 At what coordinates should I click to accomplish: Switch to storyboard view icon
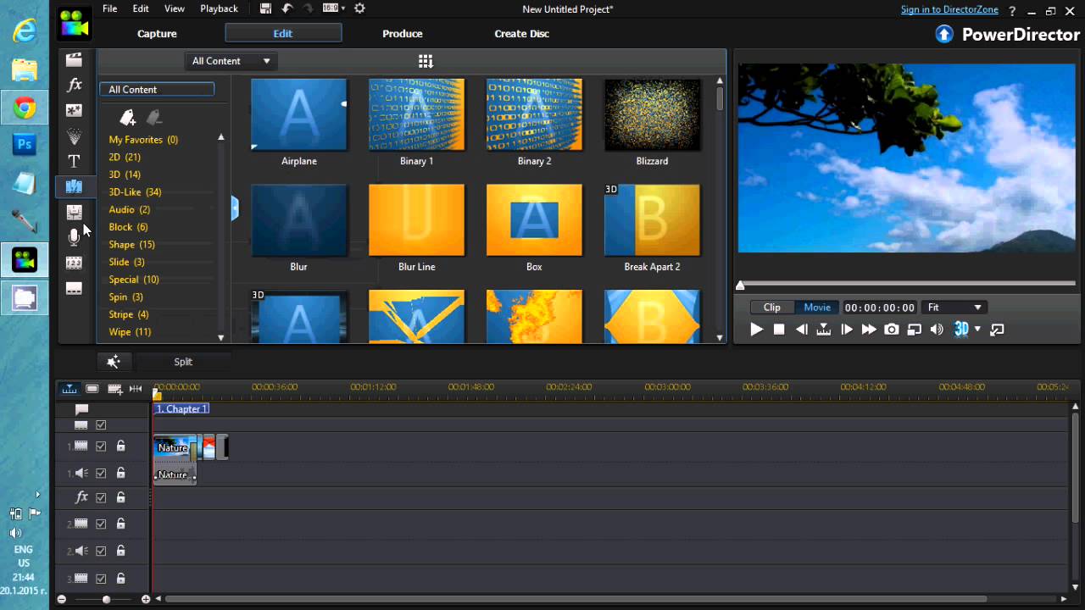click(x=92, y=389)
